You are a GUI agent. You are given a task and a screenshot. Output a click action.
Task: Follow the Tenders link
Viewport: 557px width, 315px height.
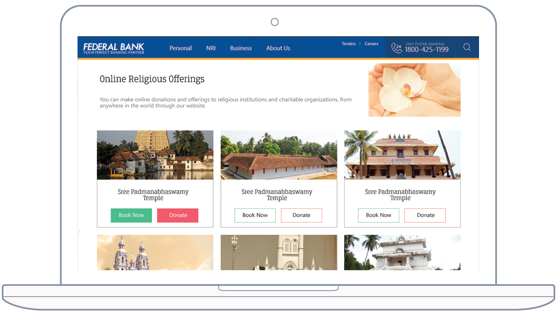349,44
